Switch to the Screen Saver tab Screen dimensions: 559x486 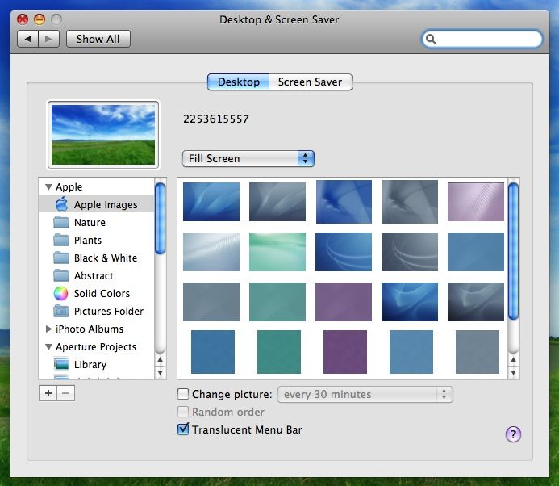[311, 82]
